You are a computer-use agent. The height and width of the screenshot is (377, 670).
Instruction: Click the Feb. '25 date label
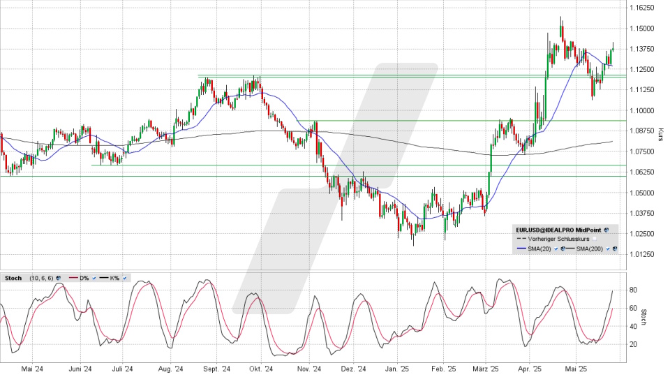444,369
